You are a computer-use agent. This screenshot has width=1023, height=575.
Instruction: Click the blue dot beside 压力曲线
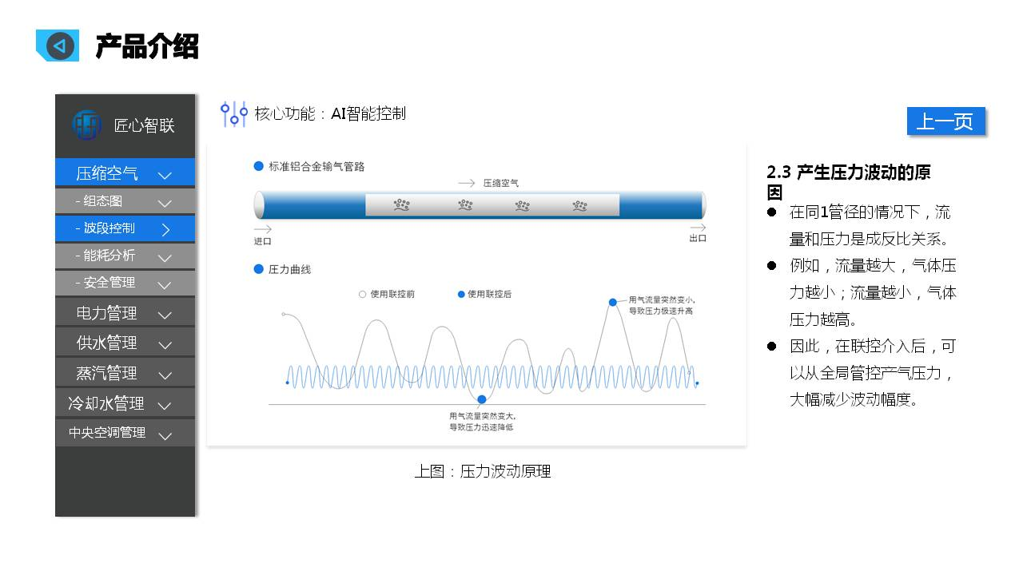tap(258, 269)
